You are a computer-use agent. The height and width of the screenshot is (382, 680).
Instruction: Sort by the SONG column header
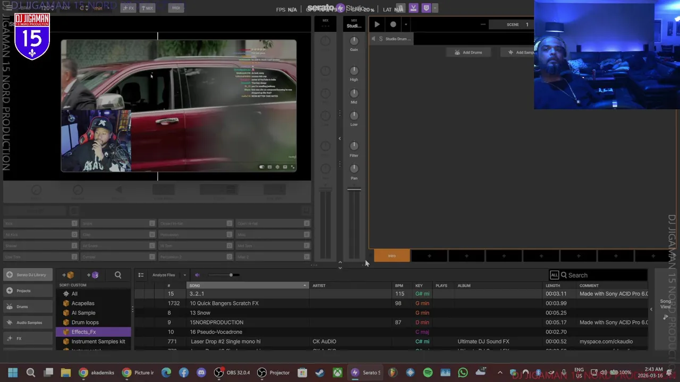[248, 285]
